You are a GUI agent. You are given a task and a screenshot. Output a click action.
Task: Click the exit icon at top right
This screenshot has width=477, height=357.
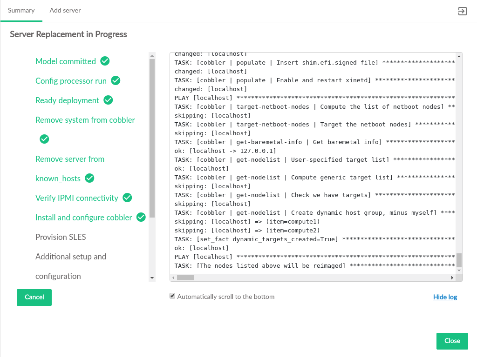(462, 11)
